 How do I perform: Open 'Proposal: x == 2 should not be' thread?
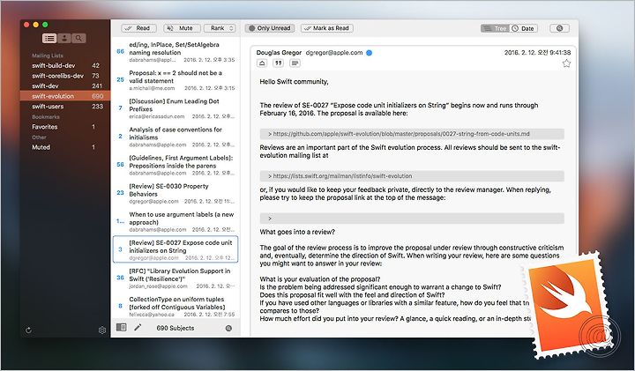tap(176, 80)
